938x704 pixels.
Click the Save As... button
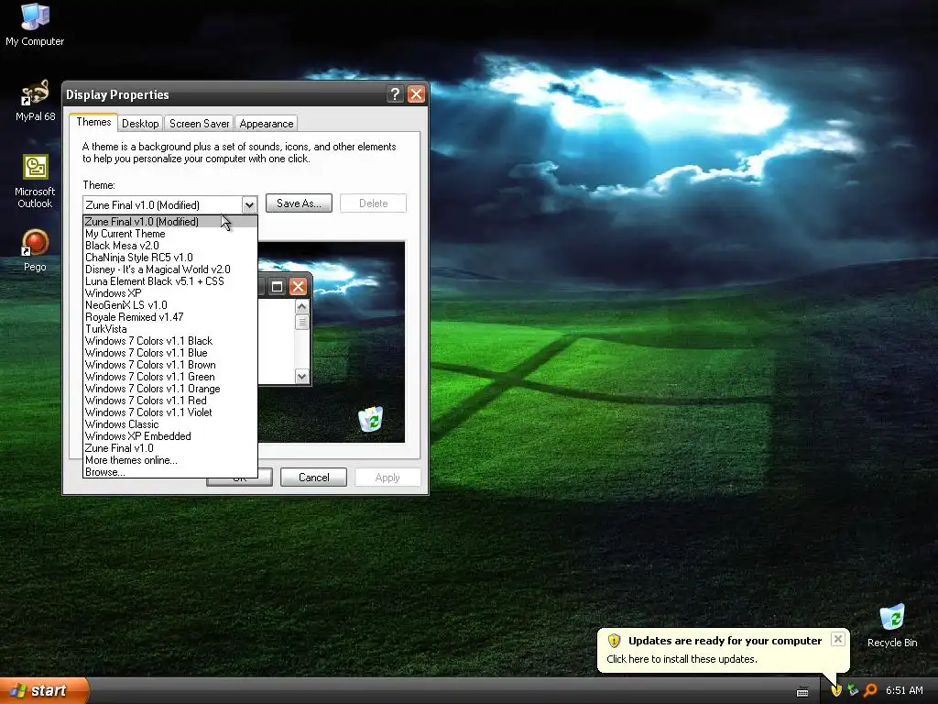[x=299, y=203]
